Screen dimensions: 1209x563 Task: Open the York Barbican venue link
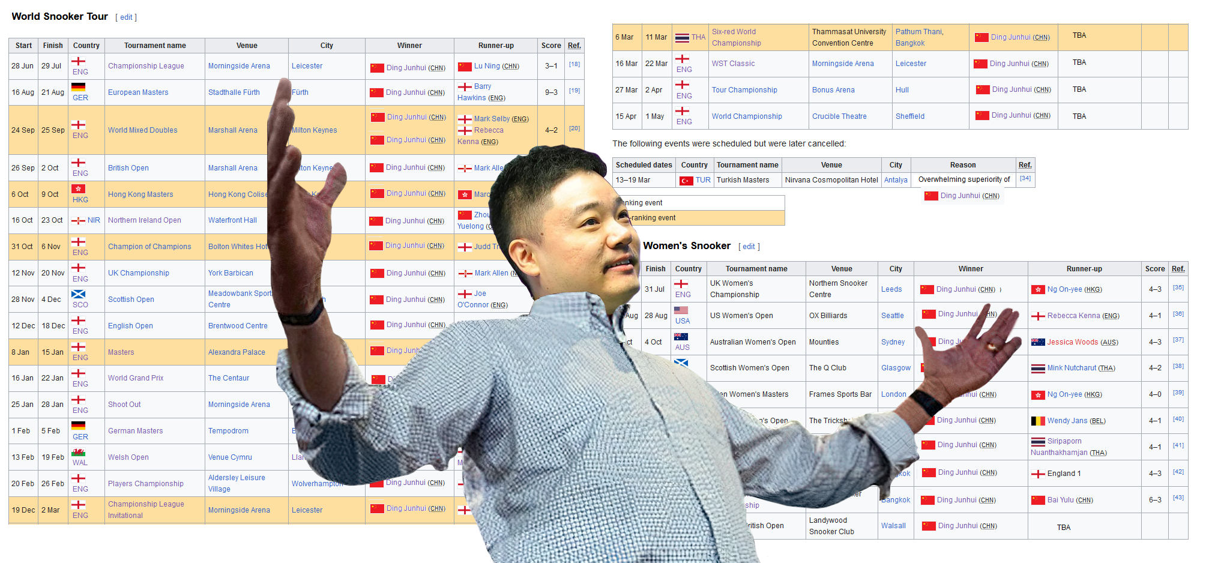pyautogui.click(x=231, y=273)
